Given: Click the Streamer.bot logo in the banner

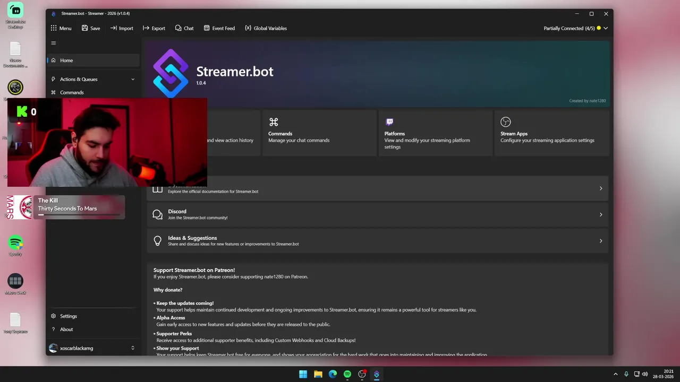Looking at the screenshot, I should pyautogui.click(x=171, y=73).
